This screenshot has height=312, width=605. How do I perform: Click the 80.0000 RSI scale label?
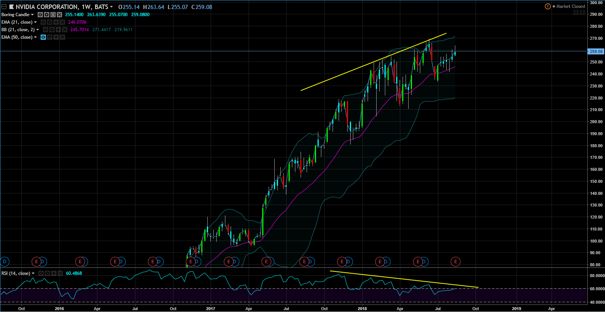(597, 276)
